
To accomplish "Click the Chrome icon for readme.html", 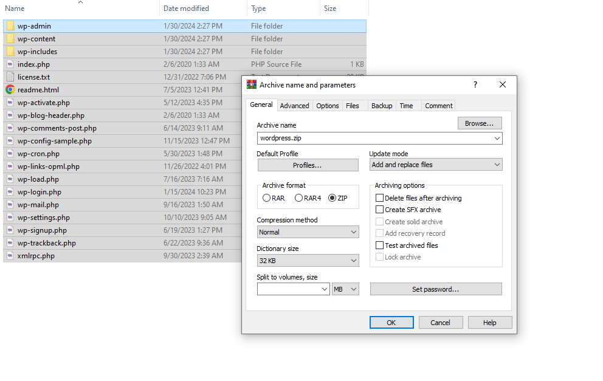I will click(10, 89).
